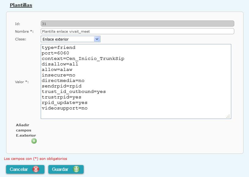Click the disabled Id field showing 31

pyautogui.click(x=137, y=24)
